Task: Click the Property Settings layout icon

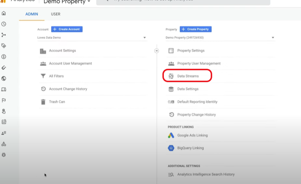Action: (x=171, y=51)
